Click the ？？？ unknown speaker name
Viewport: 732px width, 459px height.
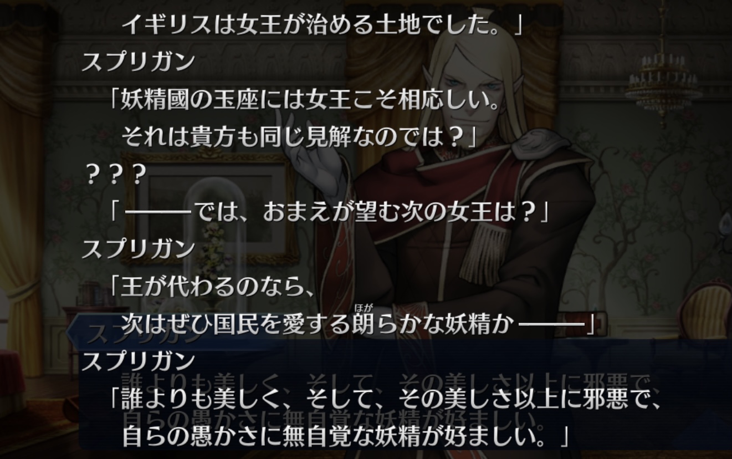pyautogui.click(x=115, y=175)
